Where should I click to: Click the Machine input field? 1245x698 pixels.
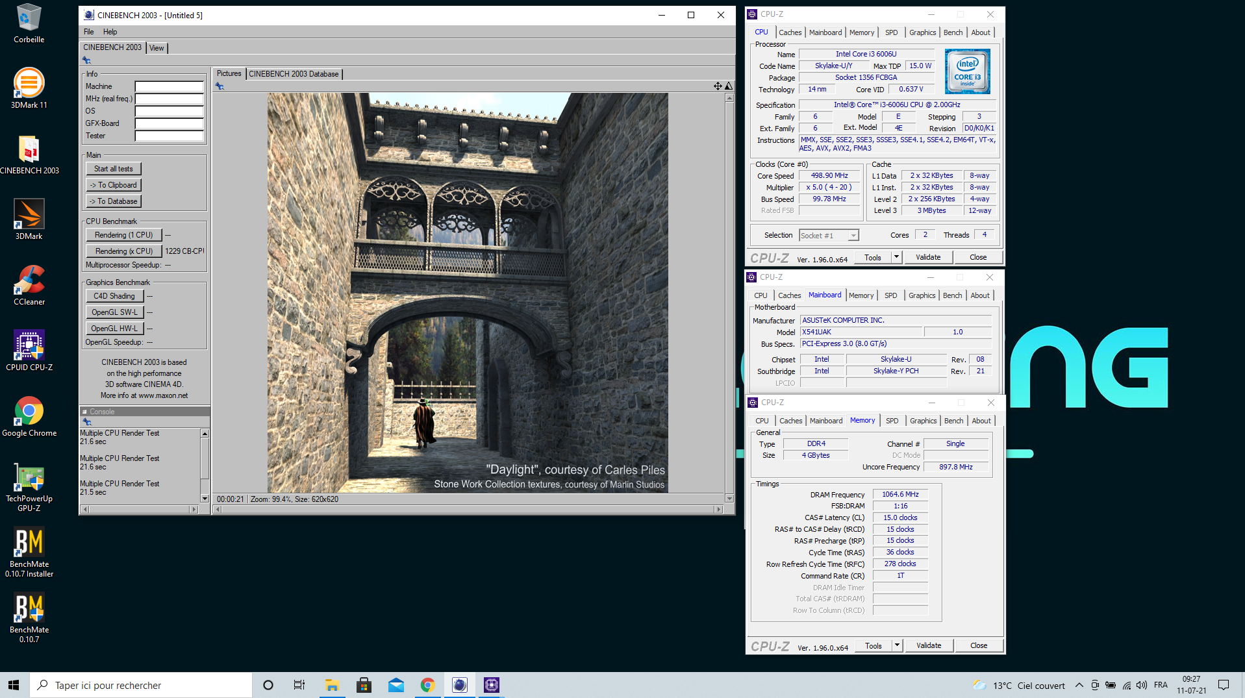(x=169, y=86)
